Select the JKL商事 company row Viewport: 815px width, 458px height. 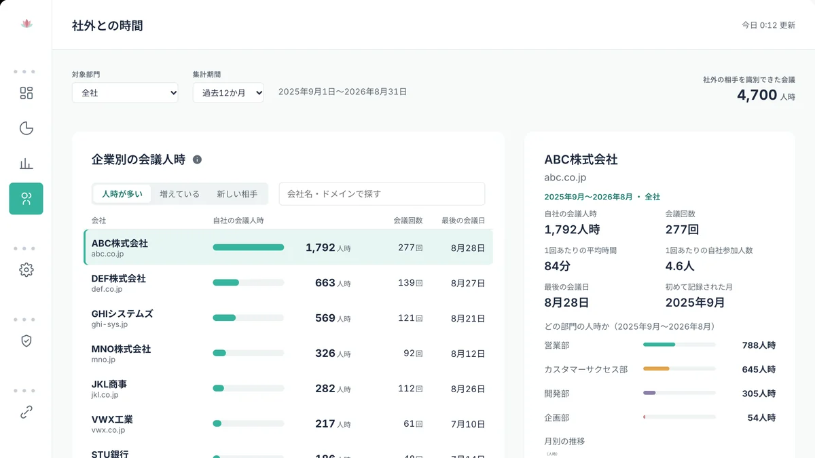coord(289,389)
